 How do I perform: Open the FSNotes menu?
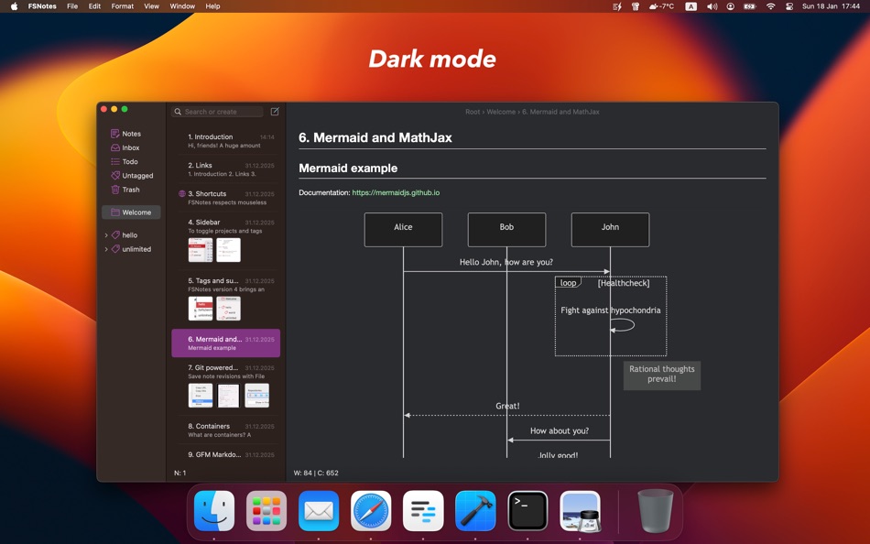[42, 6]
